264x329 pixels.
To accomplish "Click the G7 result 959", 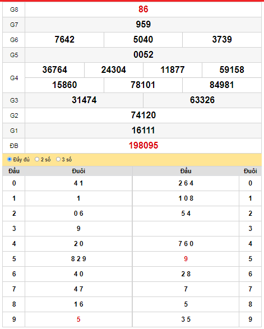I will click(x=143, y=24).
